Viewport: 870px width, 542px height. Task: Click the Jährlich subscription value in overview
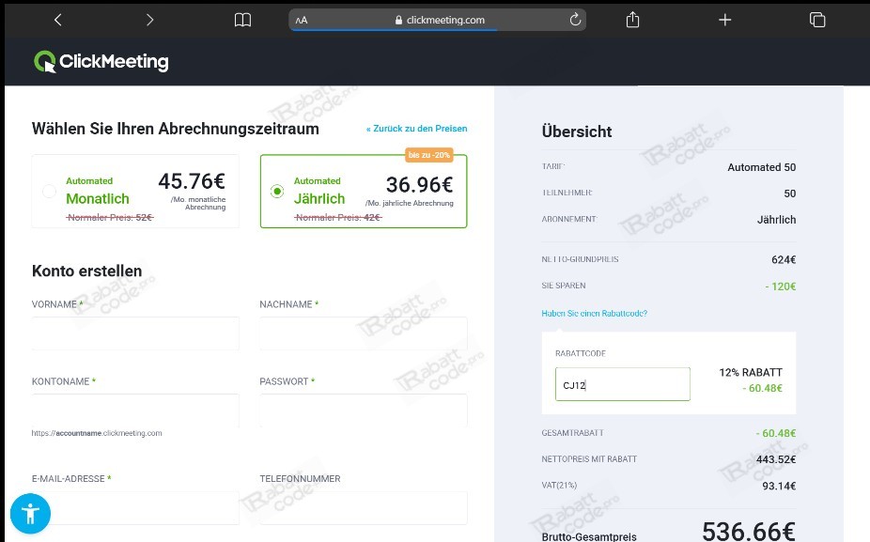click(776, 220)
